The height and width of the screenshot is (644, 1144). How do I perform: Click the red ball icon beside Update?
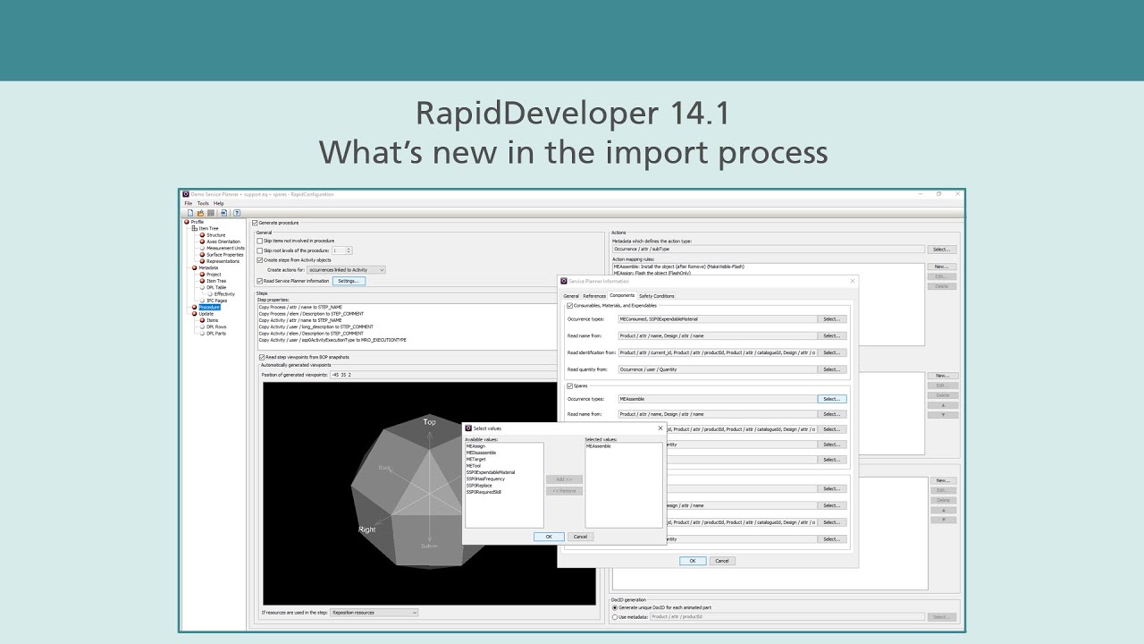pos(194,314)
